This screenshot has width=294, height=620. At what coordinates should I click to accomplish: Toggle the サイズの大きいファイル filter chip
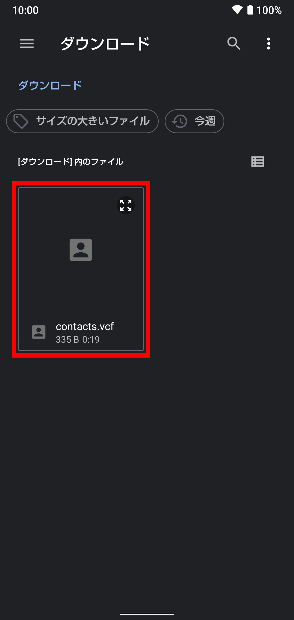(x=82, y=121)
